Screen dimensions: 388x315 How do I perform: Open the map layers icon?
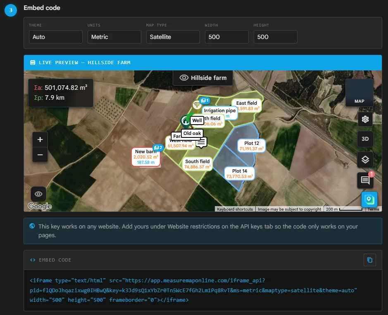click(365, 160)
